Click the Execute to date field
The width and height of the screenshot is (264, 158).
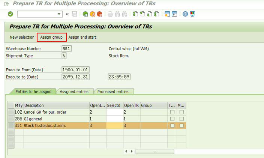(75, 77)
